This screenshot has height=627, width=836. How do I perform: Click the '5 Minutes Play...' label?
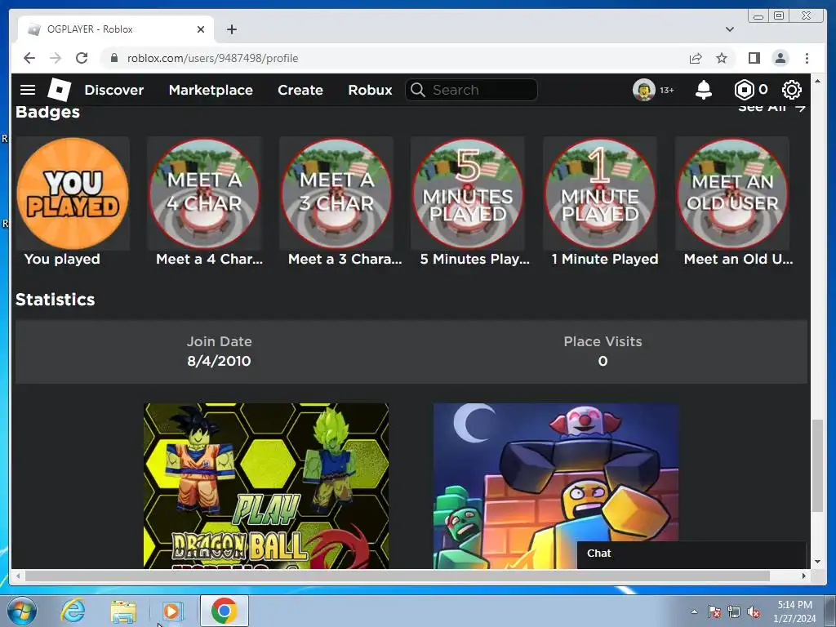(x=475, y=259)
